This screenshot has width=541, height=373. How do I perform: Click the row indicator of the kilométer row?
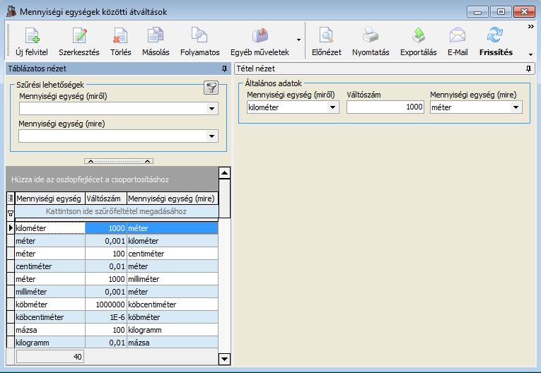pos(11,228)
